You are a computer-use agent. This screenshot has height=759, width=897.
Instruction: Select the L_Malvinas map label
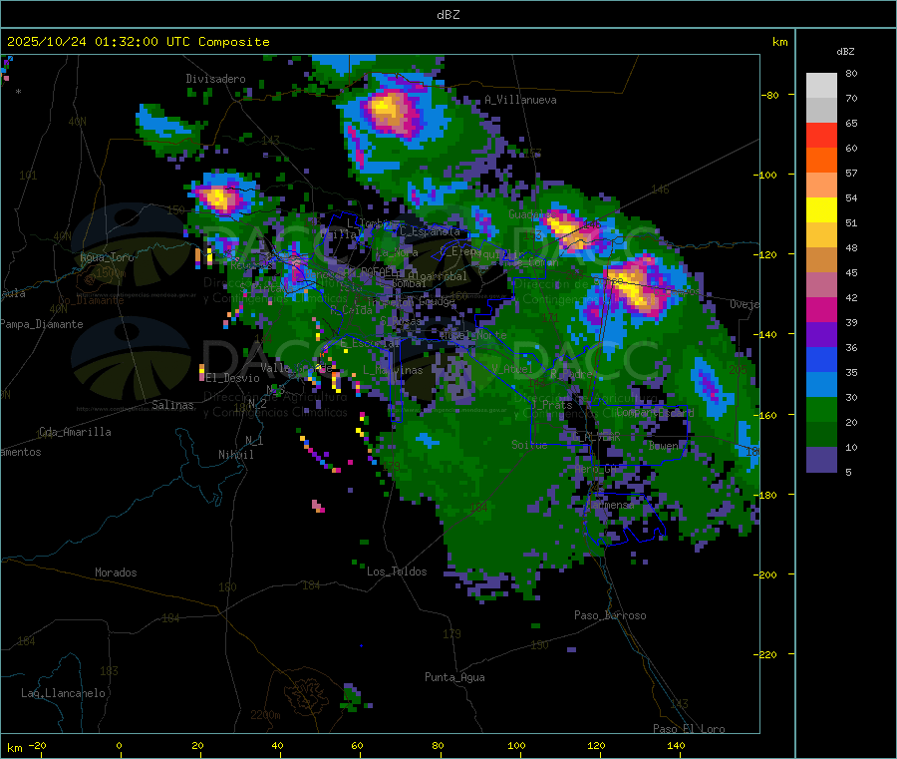(x=393, y=370)
